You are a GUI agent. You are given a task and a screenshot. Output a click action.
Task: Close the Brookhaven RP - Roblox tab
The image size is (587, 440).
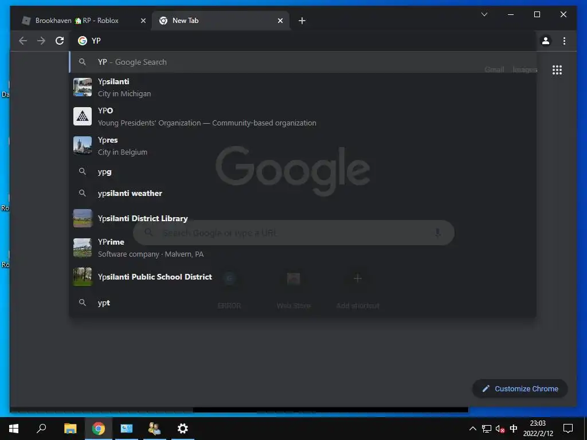[x=143, y=21]
